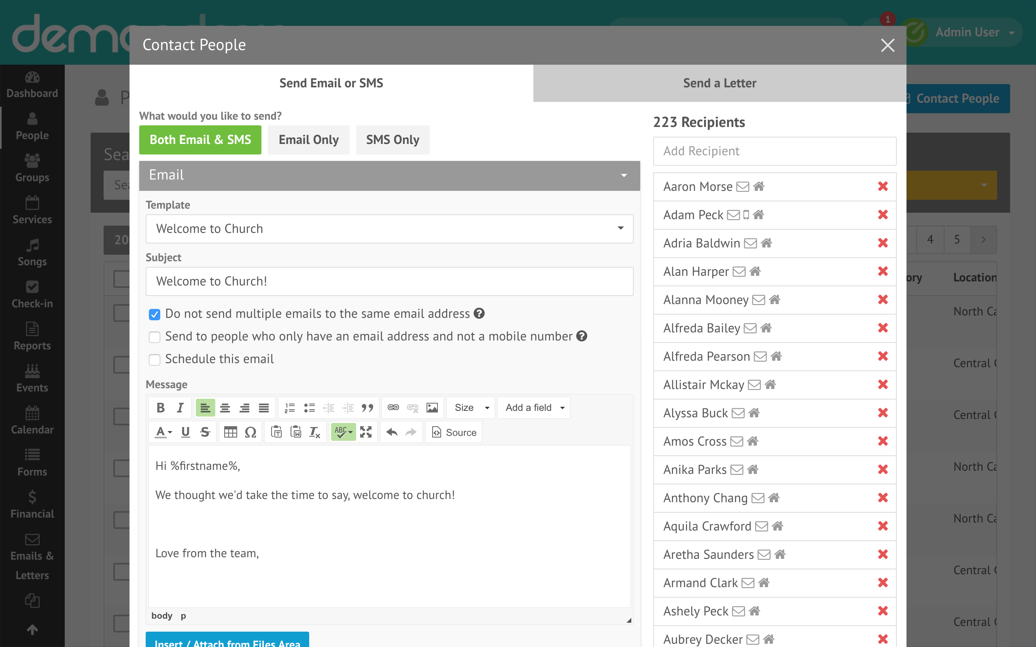The width and height of the screenshot is (1036, 647).
Task: Switch to Send a Letter tab
Action: click(x=719, y=83)
